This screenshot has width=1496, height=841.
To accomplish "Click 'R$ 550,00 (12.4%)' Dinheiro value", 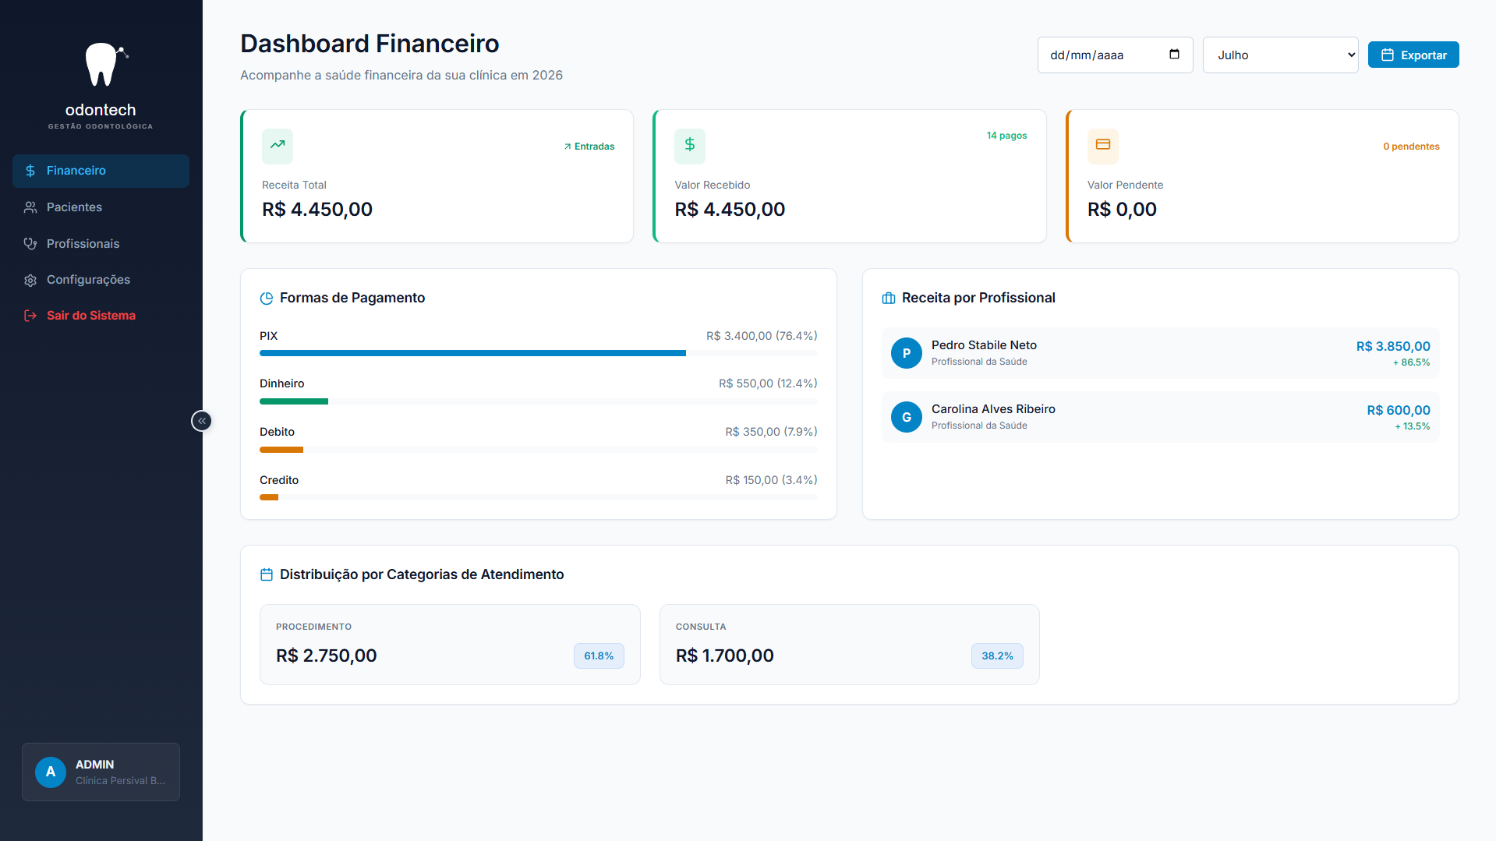I will [768, 383].
